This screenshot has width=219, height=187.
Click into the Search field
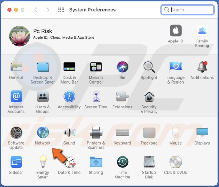(x=187, y=10)
